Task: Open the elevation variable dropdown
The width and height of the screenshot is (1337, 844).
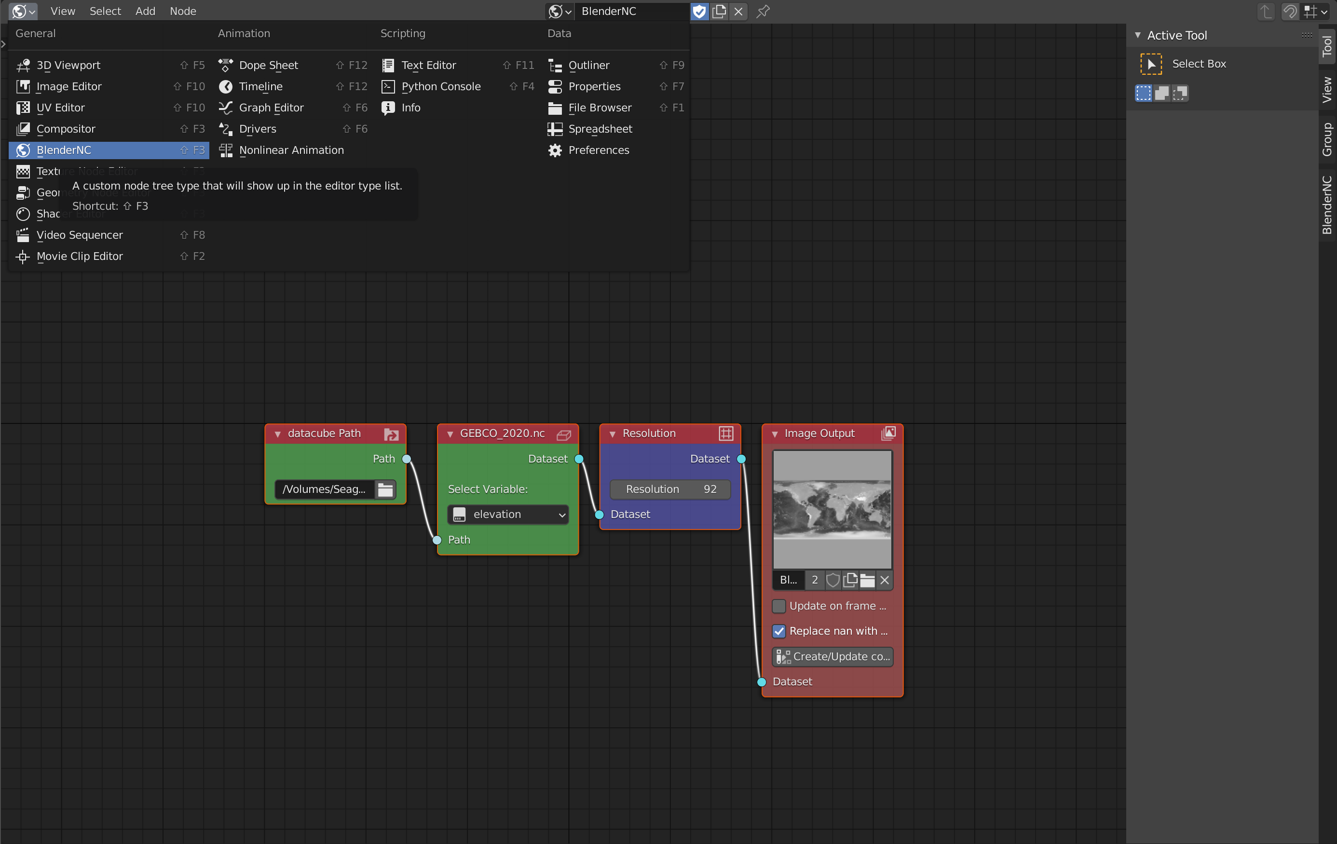Action: [507, 514]
